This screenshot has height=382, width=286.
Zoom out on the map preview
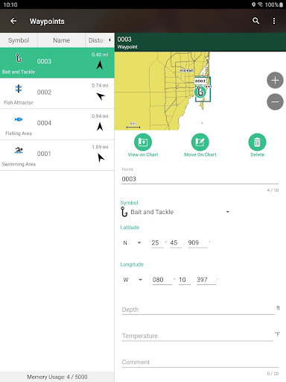point(275,101)
